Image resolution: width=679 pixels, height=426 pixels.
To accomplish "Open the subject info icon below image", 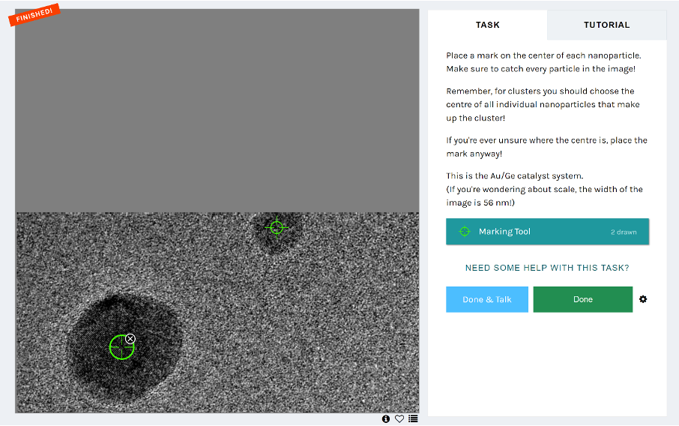I will tap(386, 419).
